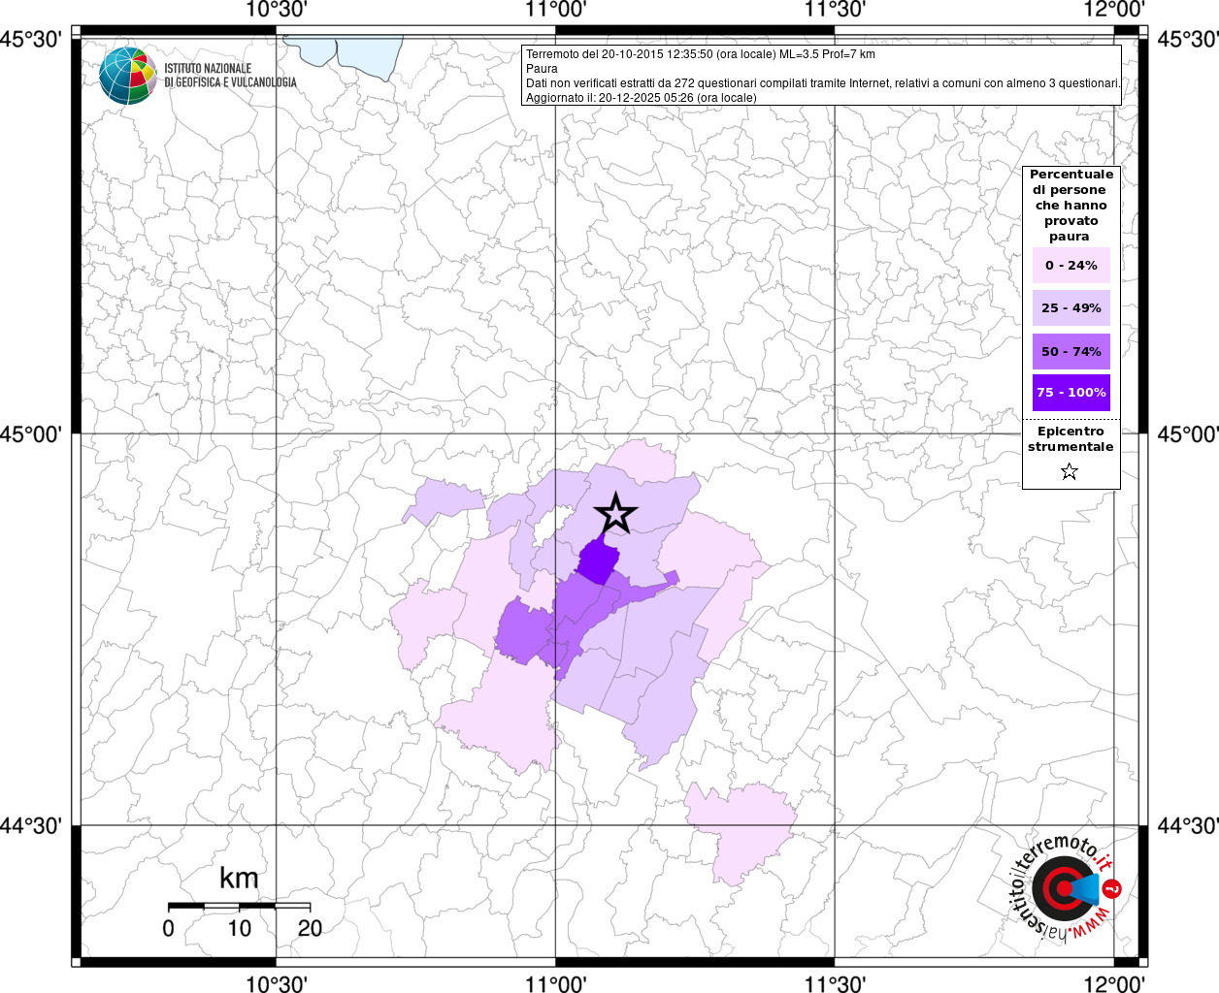Select the 75 - 100% legend swatch
1219x993 pixels.
click(x=1071, y=393)
